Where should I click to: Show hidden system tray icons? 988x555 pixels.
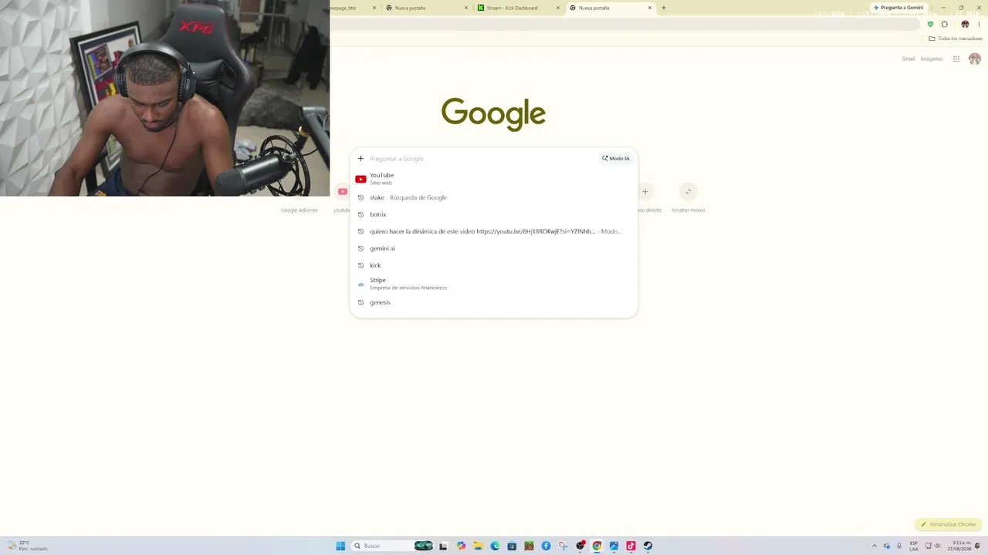tap(875, 546)
